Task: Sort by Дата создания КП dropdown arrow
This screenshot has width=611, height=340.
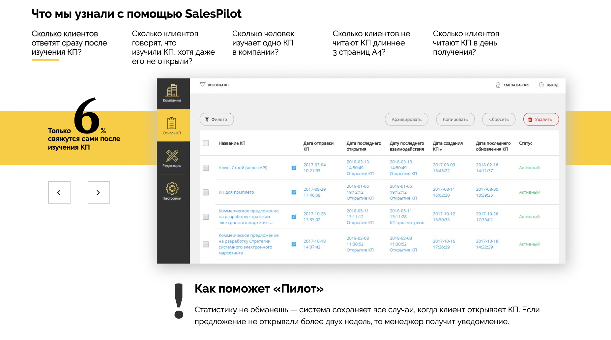Action: tap(441, 150)
